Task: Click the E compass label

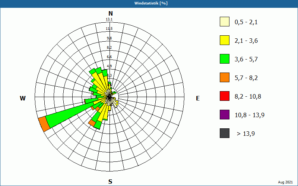Action: (x=198, y=98)
